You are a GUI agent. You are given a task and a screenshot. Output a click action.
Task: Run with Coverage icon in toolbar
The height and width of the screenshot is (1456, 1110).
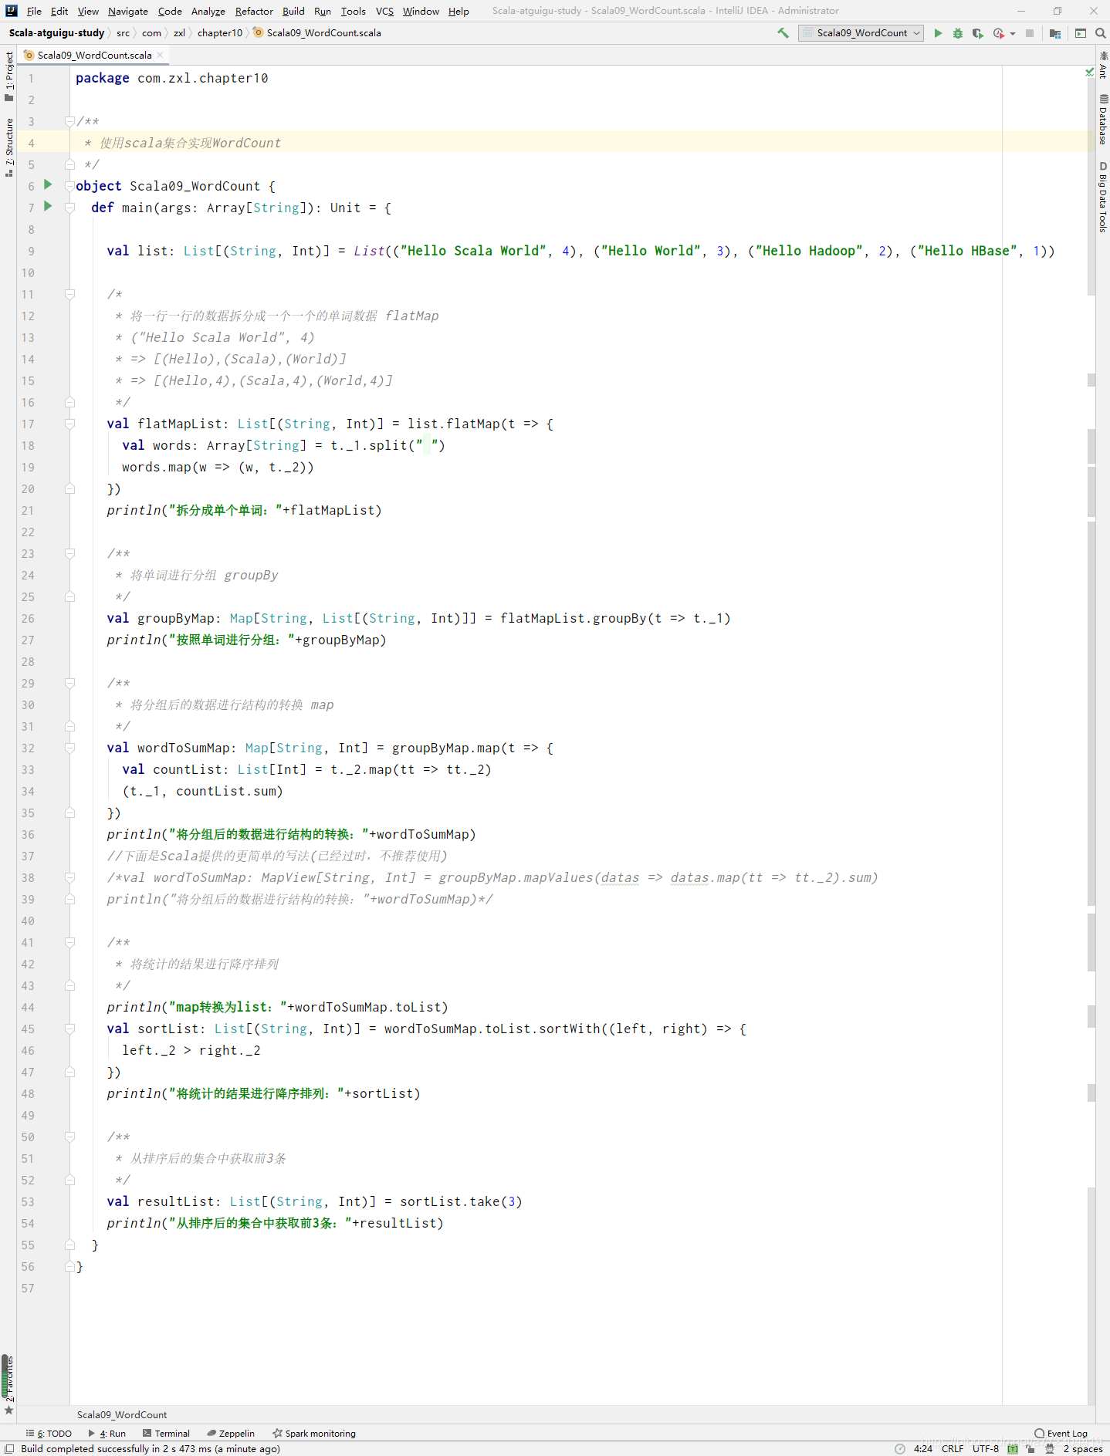[978, 33]
